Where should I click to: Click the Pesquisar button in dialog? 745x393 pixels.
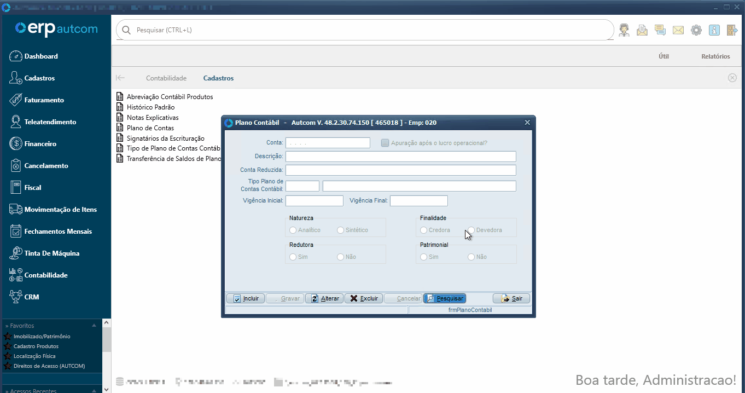coord(445,298)
